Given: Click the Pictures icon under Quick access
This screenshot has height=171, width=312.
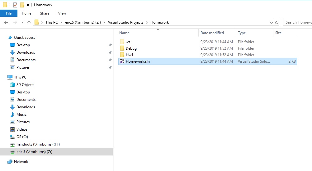Looking at the screenshot, I should (12, 67).
